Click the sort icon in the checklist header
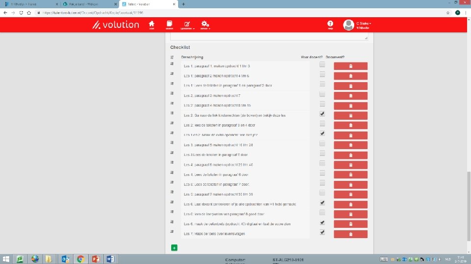This screenshot has height=264, width=471. pyautogui.click(x=172, y=57)
